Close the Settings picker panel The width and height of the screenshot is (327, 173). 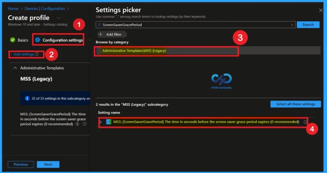(321, 10)
